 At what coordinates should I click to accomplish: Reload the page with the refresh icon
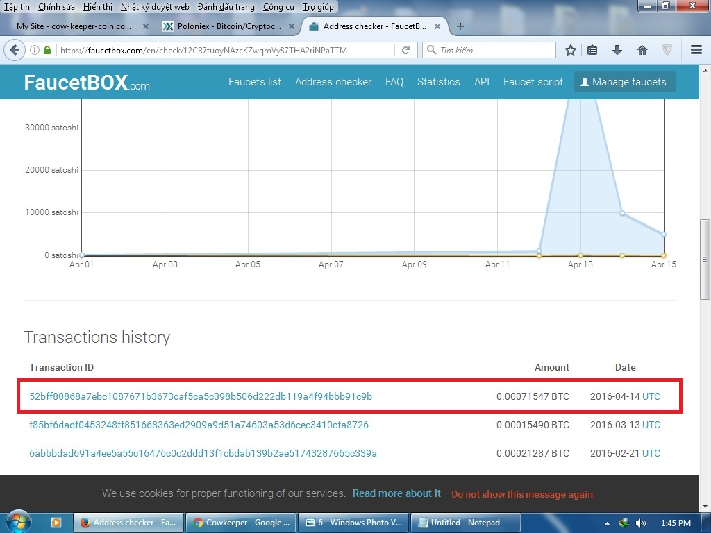405,50
